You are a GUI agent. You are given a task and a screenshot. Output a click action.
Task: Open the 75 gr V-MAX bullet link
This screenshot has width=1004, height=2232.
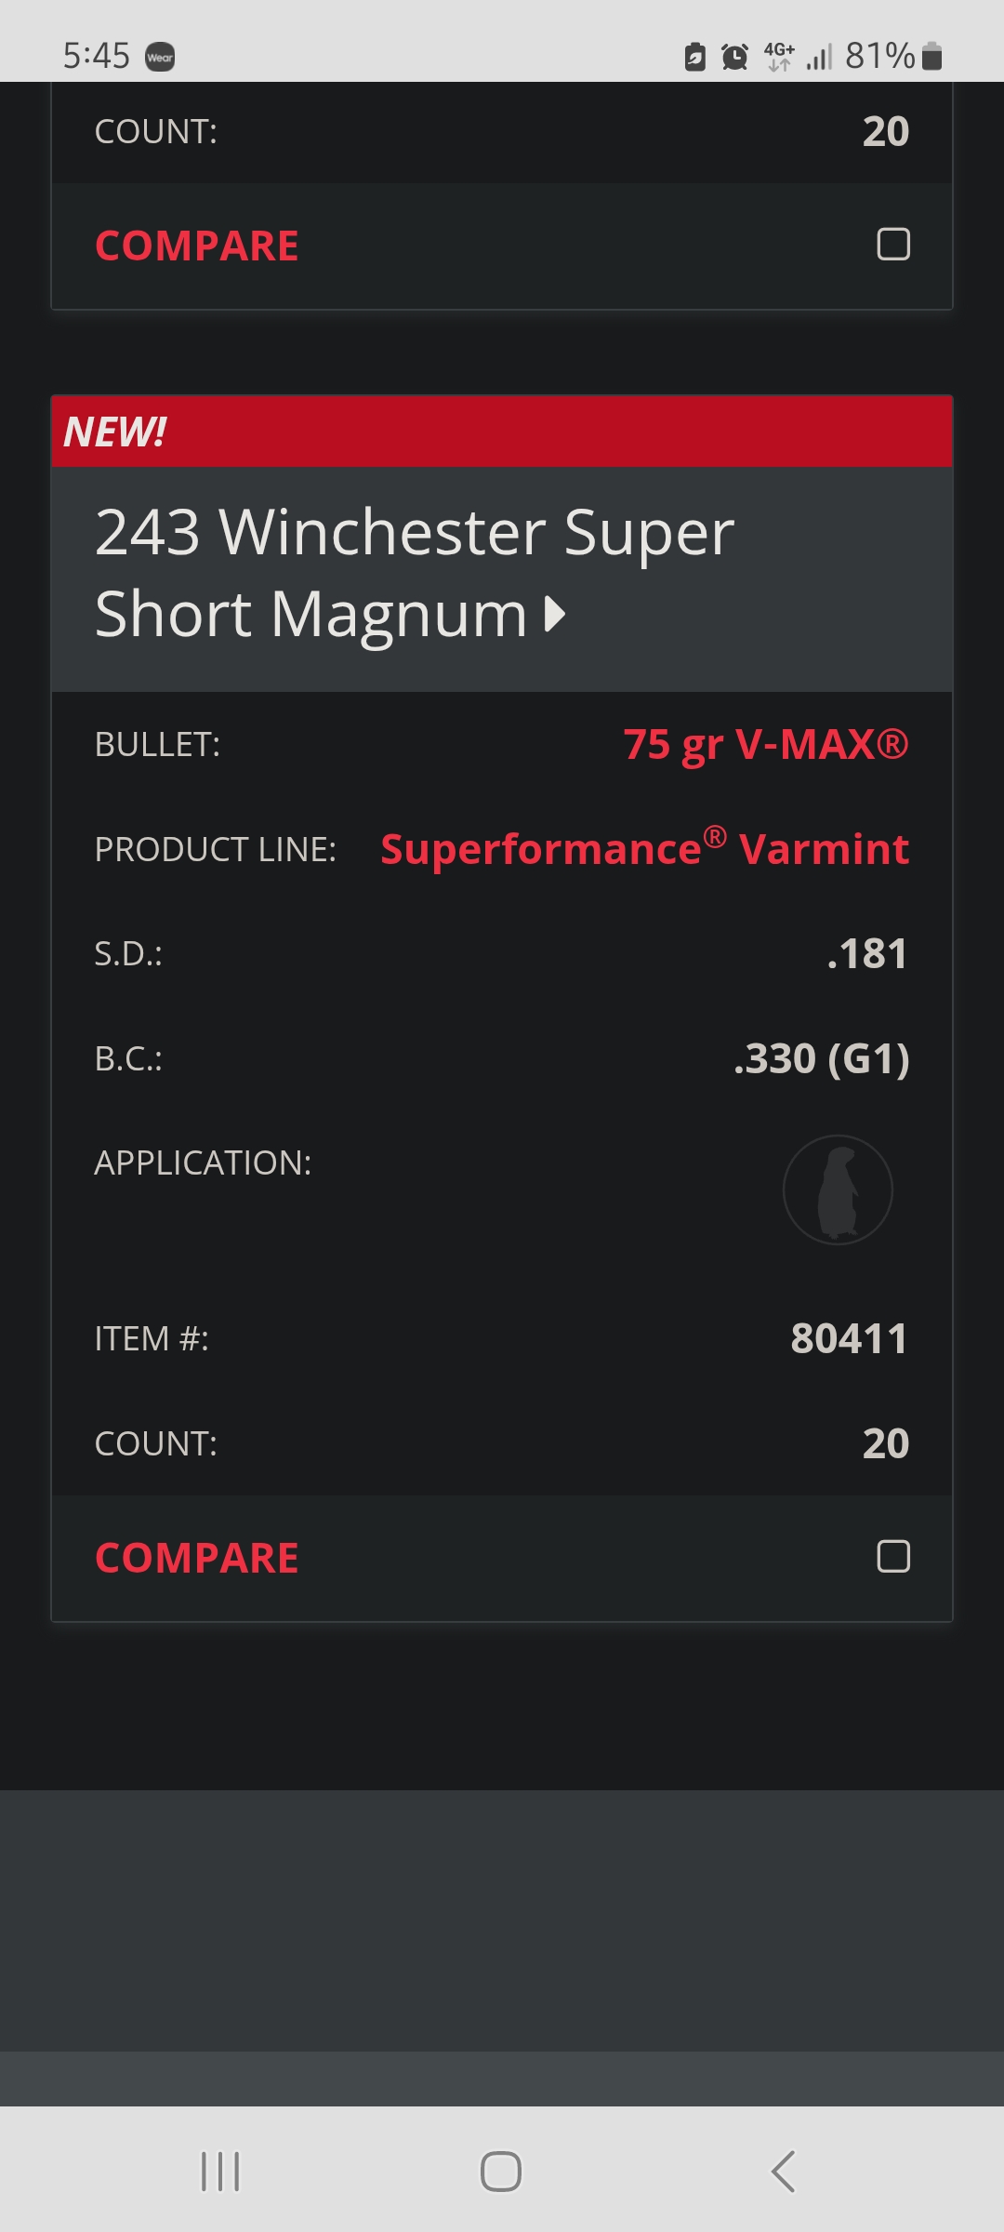(766, 744)
